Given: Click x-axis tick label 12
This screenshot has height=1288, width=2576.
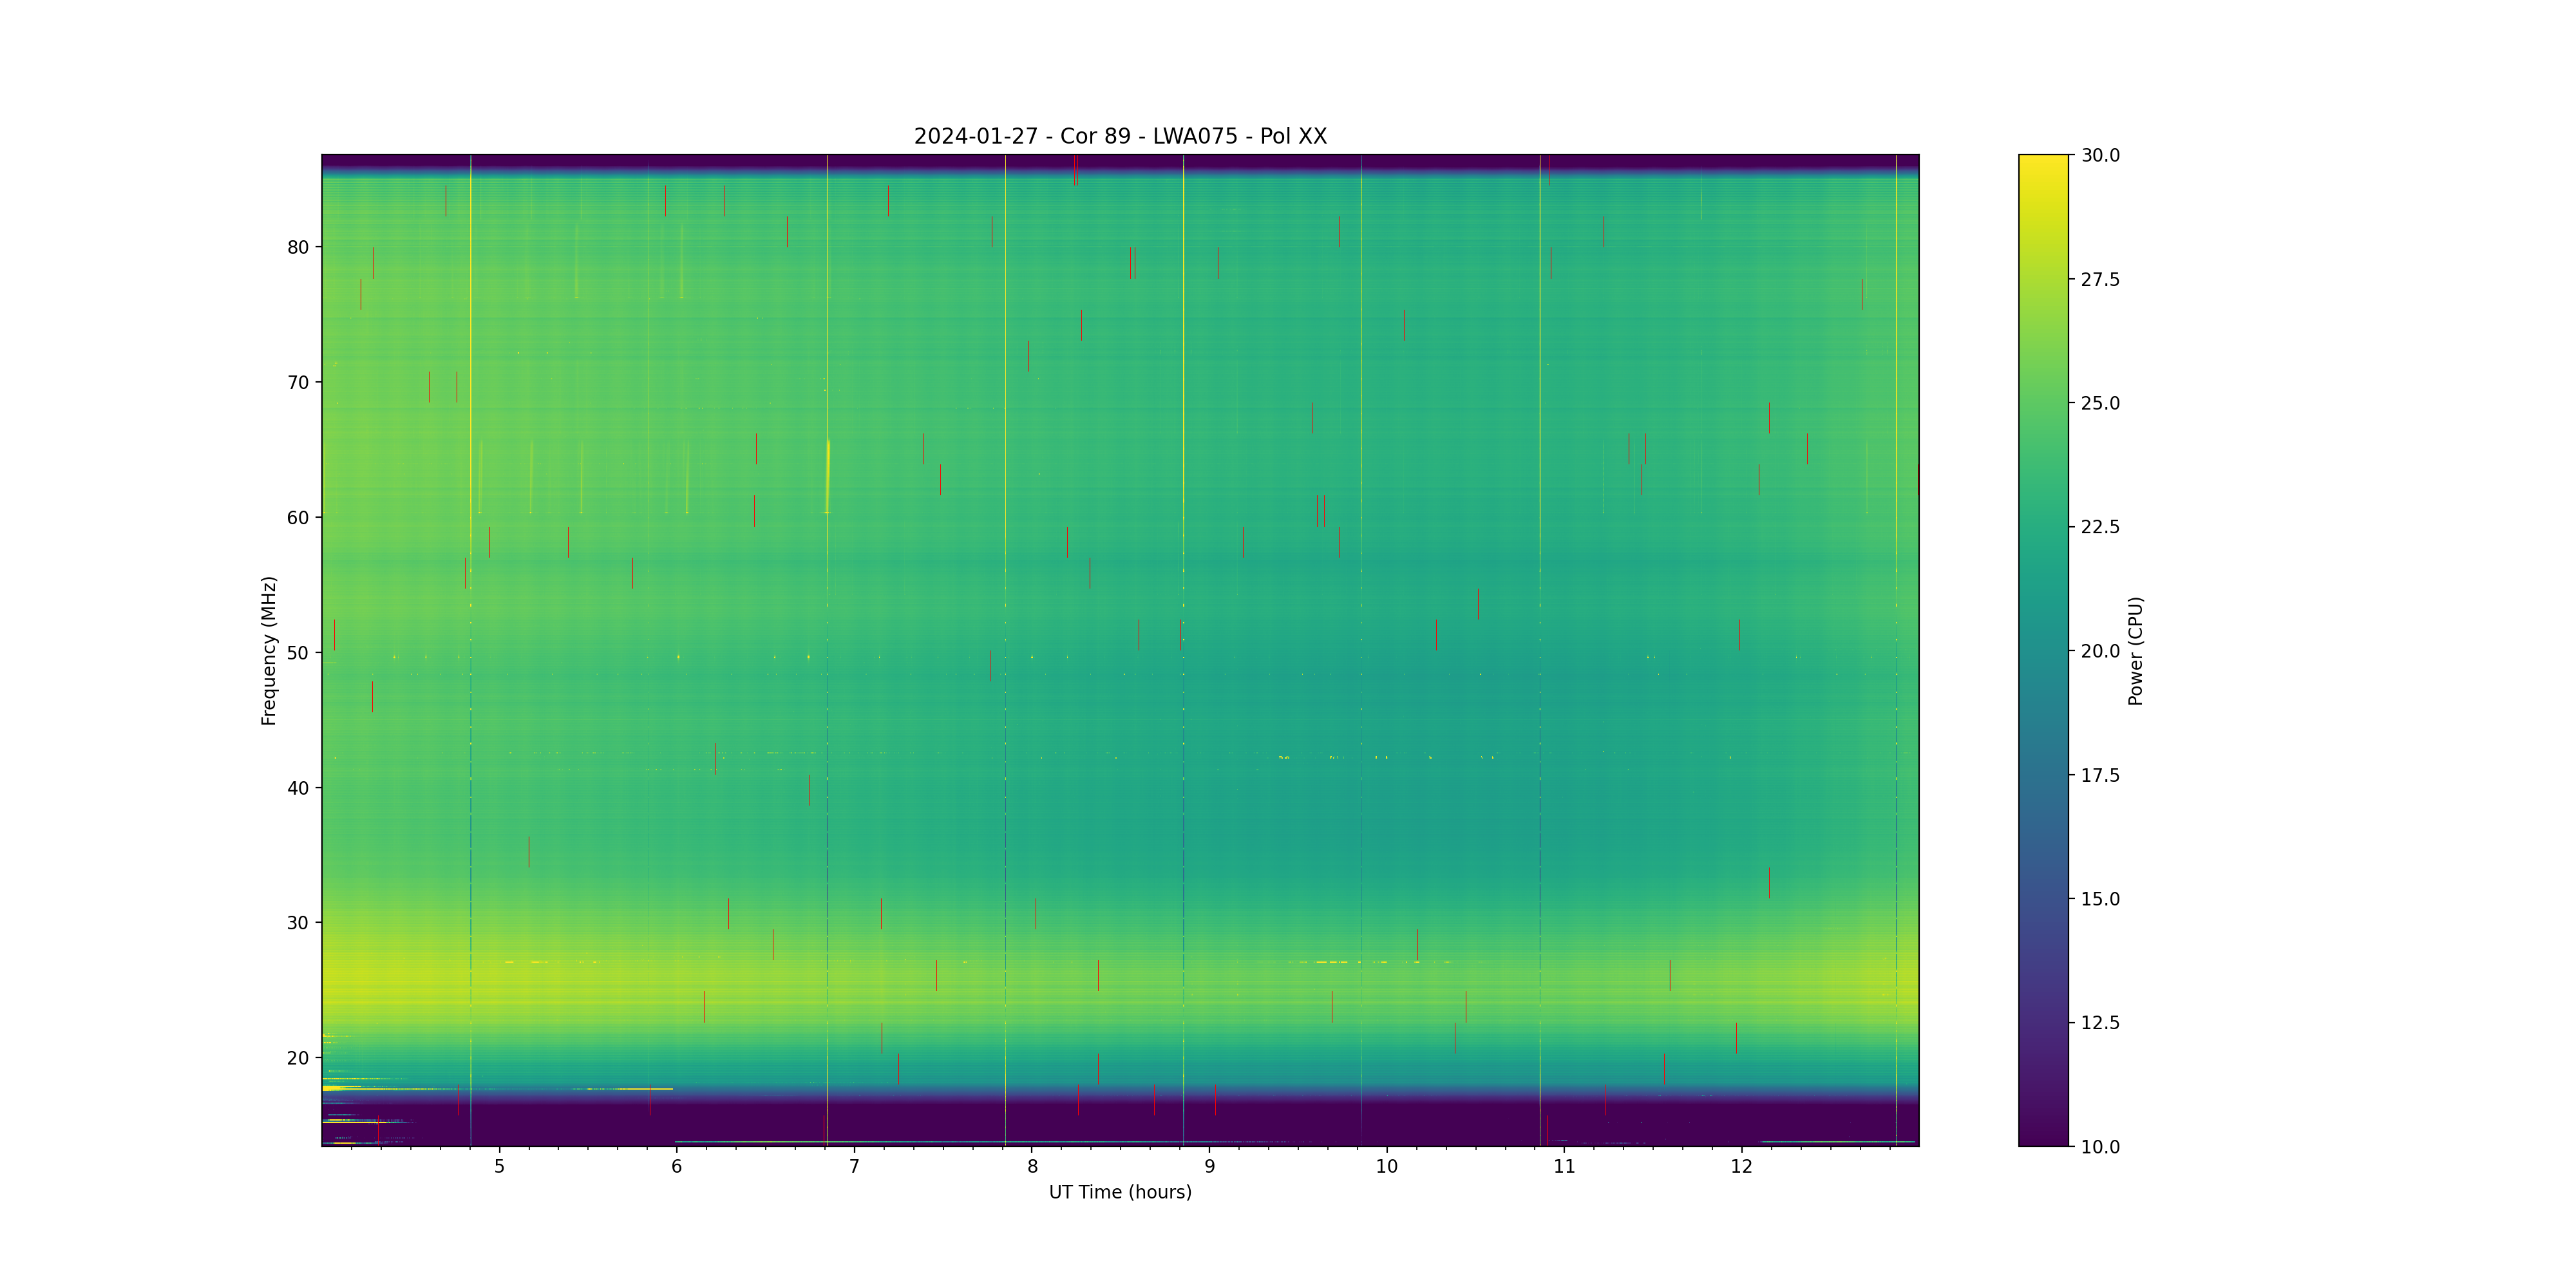Looking at the screenshot, I should coord(1742,1166).
